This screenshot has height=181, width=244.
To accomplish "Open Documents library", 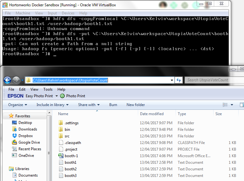I will point(28,175).
